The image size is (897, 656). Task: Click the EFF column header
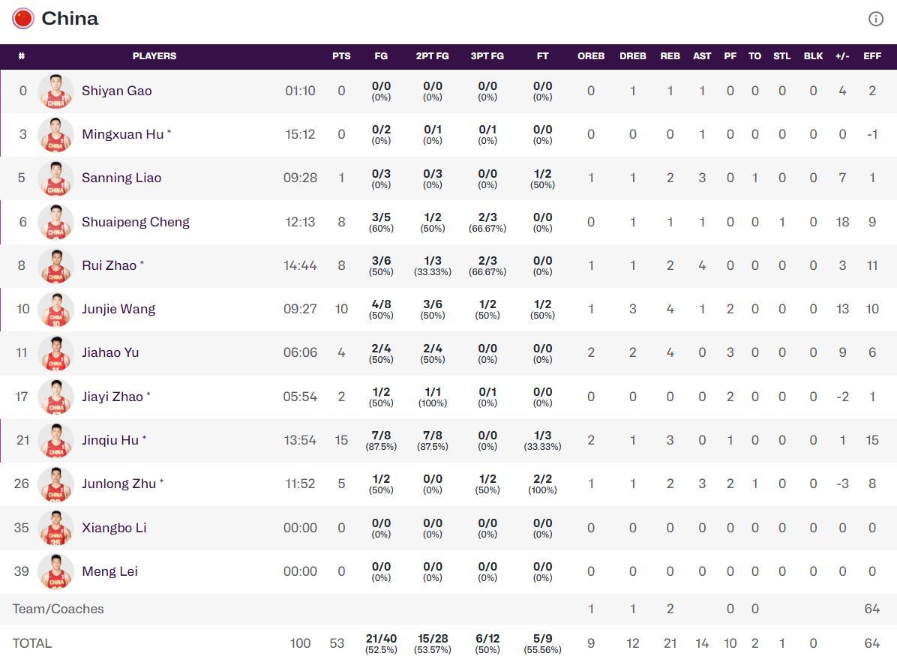(x=871, y=56)
